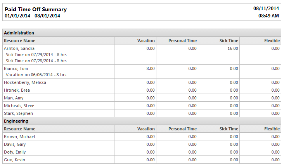Click Resource Name header in Administration section

[19, 41]
